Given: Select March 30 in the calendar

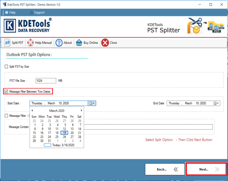Looking at the screenshot, I should tap(42, 141).
